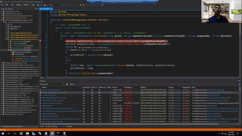Toggle the breakpoint dot on line 12

pyautogui.click(x=40, y=41)
